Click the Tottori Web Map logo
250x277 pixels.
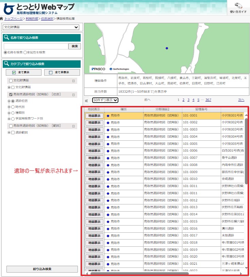(x=39, y=9)
